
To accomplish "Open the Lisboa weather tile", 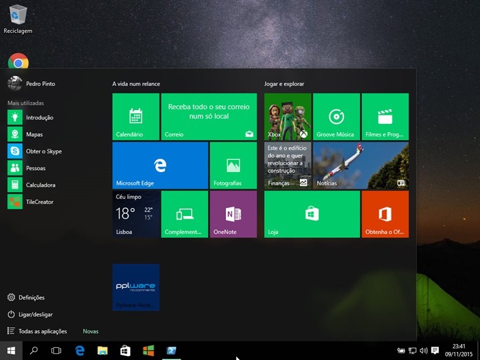I will 135,214.
